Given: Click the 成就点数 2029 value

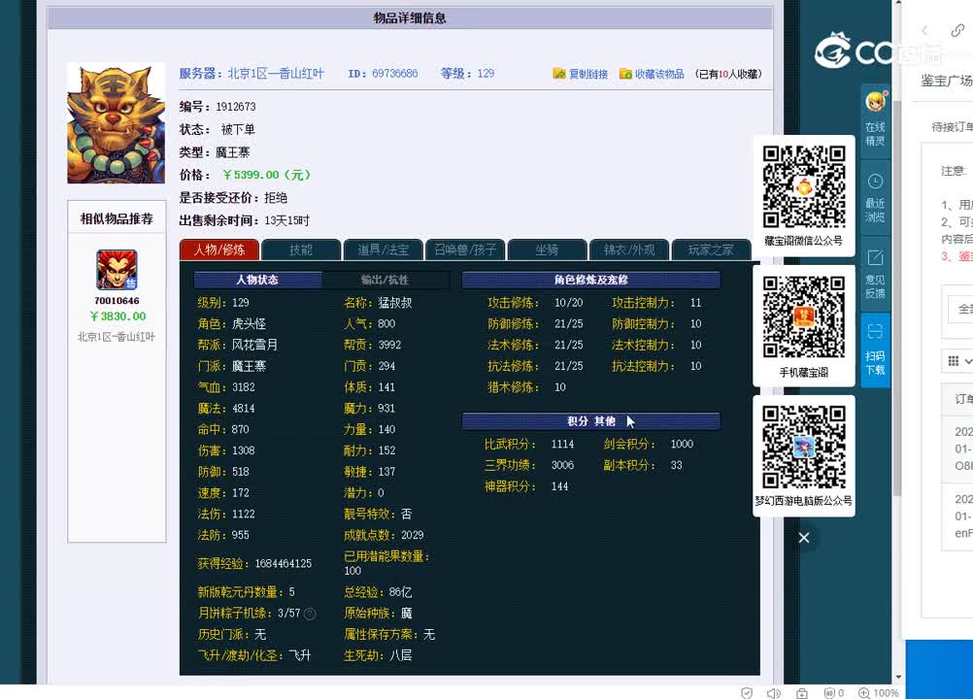Looking at the screenshot, I should pos(412,535).
